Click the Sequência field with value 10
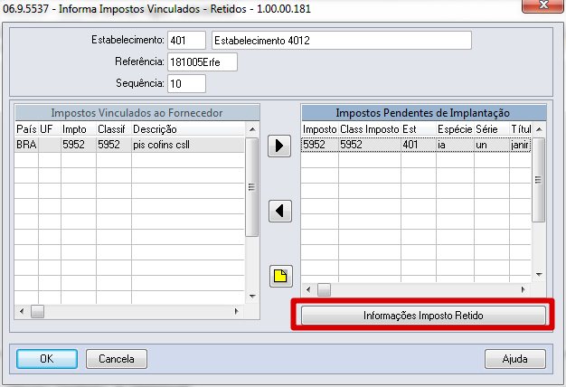Screen dimensions: 566x387 (186, 83)
